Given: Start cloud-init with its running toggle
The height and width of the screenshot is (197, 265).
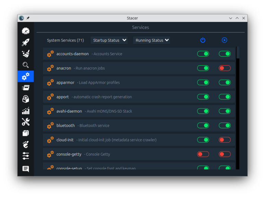Looking at the screenshot, I should click(x=225, y=140).
